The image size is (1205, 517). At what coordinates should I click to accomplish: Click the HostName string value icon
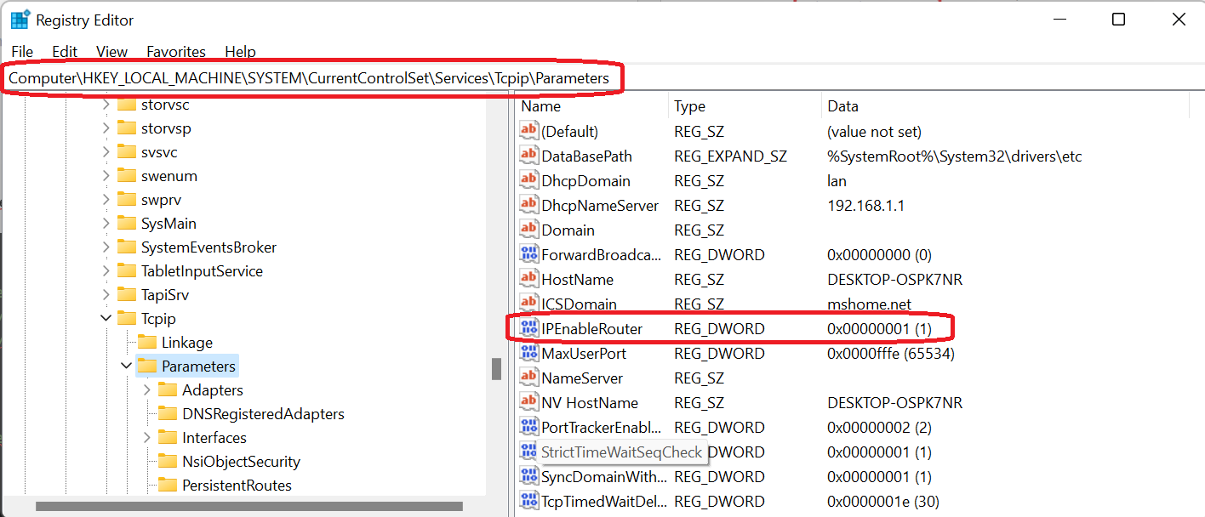click(529, 280)
